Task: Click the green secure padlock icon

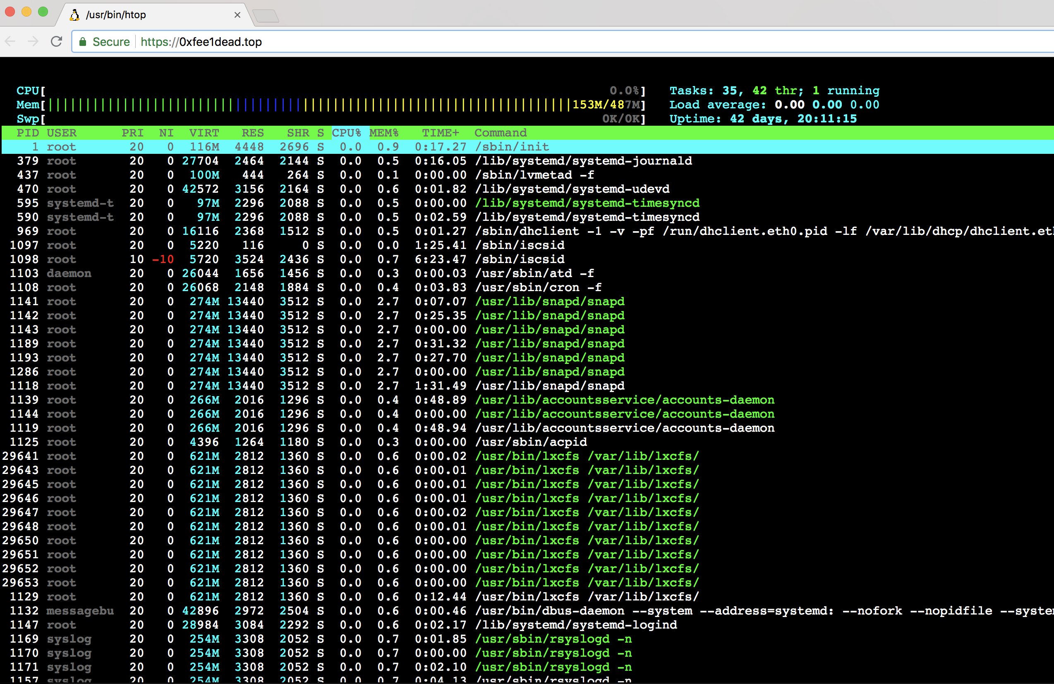Action: (82, 42)
